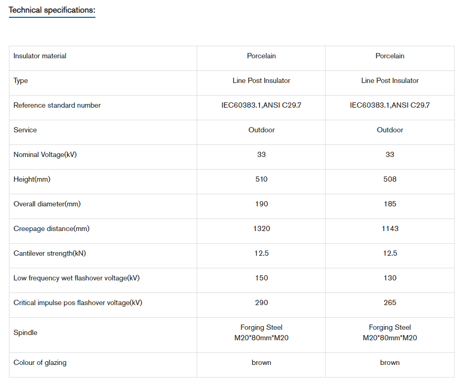The width and height of the screenshot is (462, 387).
Task: Click the 190 diameter value
Action: click(x=261, y=204)
